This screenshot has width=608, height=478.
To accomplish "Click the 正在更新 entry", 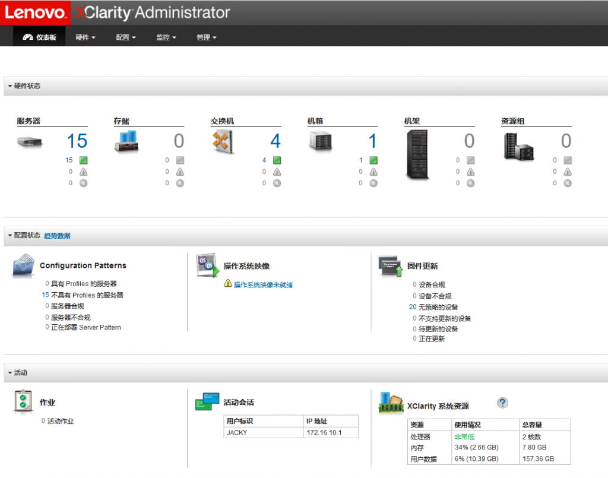I will pyautogui.click(x=429, y=339).
